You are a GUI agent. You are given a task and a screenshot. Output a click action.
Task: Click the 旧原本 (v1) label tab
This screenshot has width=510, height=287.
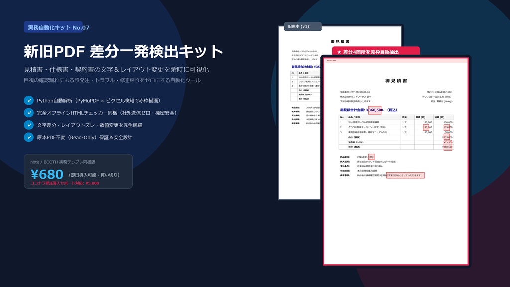pyautogui.click(x=303, y=27)
